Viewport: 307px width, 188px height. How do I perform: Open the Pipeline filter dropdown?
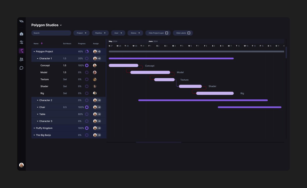click(x=100, y=33)
